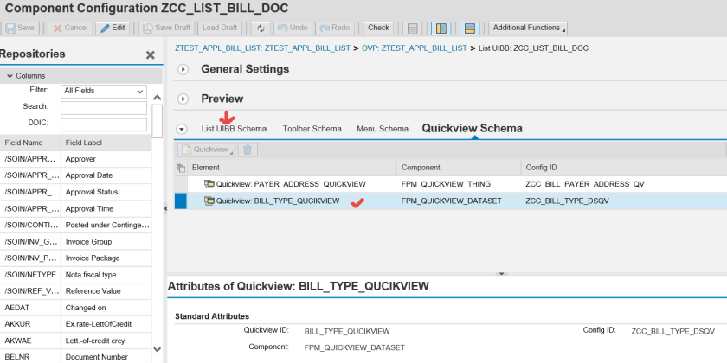Select the Reference Value field row
The width and height of the screenshot is (727, 363).
(x=75, y=291)
